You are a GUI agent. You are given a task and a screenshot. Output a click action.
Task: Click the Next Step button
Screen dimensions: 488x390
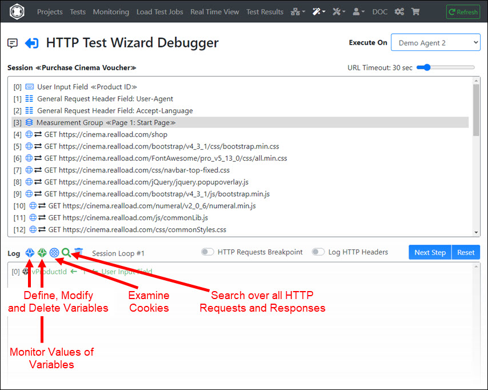tap(430, 252)
